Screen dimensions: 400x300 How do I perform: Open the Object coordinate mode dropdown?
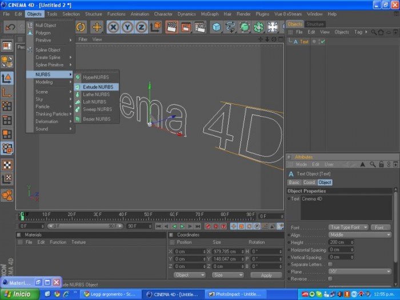click(190, 275)
